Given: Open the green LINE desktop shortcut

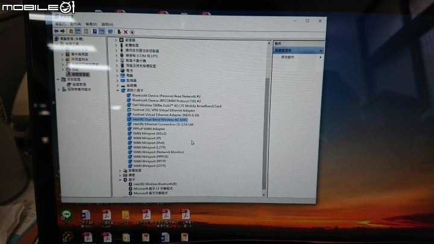Looking at the screenshot, I should pyautogui.click(x=66, y=216).
